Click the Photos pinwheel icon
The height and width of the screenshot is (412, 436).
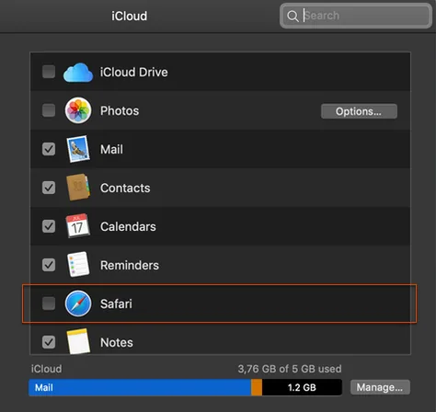click(78, 110)
